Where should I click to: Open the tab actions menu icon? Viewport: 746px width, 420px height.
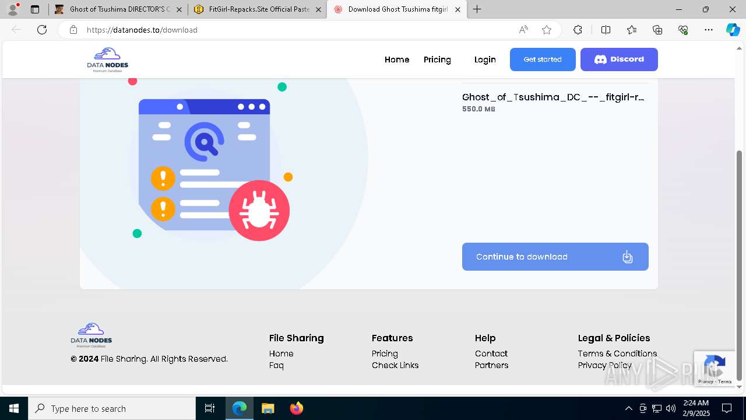click(35, 9)
